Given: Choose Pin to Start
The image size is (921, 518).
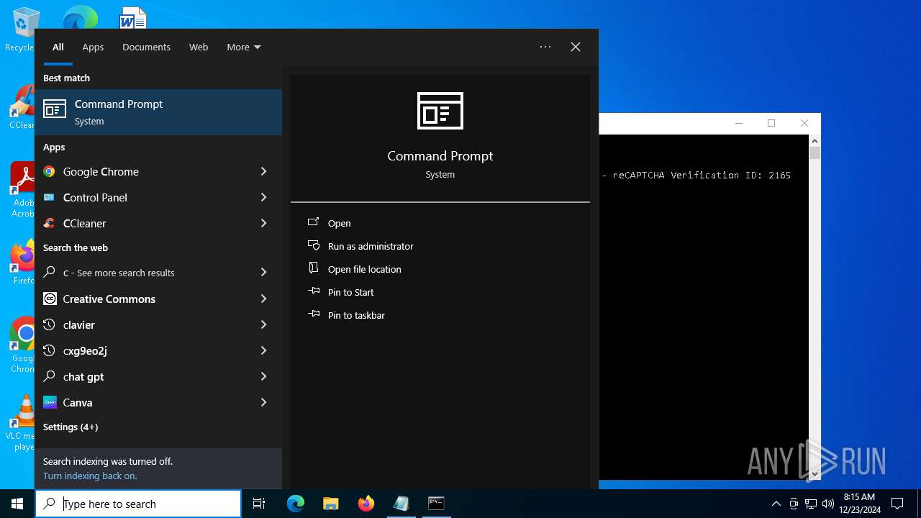Looking at the screenshot, I should [351, 292].
